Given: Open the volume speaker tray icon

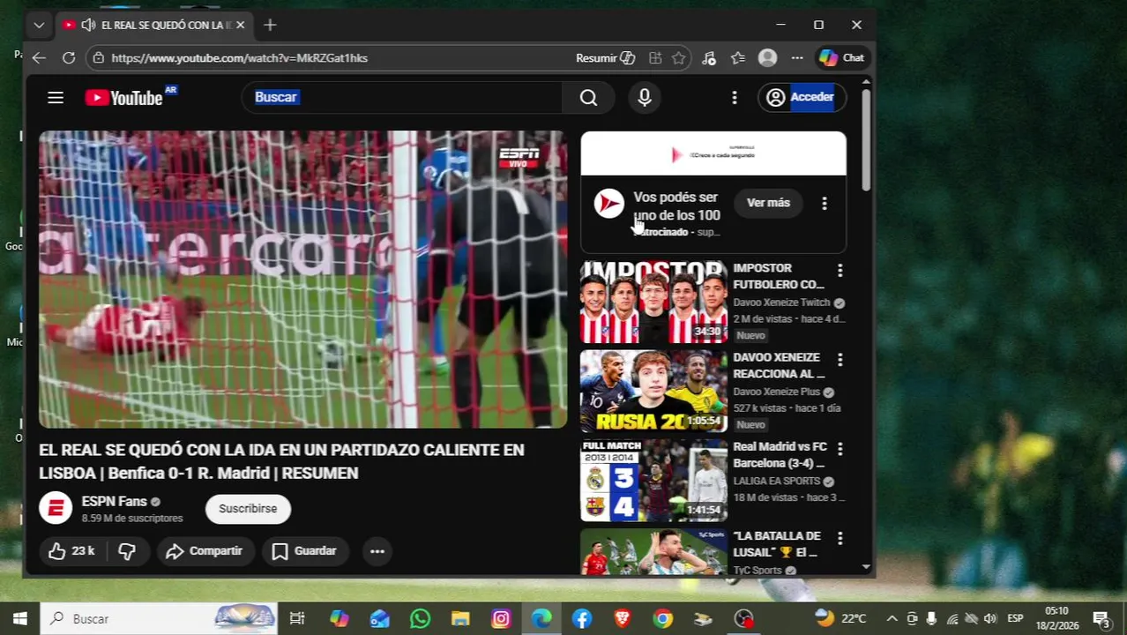Looking at the screenshot, I should coord(989,619).
